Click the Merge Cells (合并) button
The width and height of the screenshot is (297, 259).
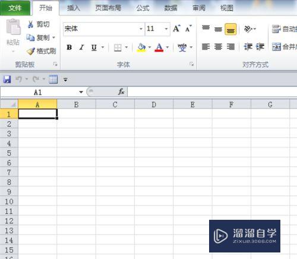tap(285, 47)
